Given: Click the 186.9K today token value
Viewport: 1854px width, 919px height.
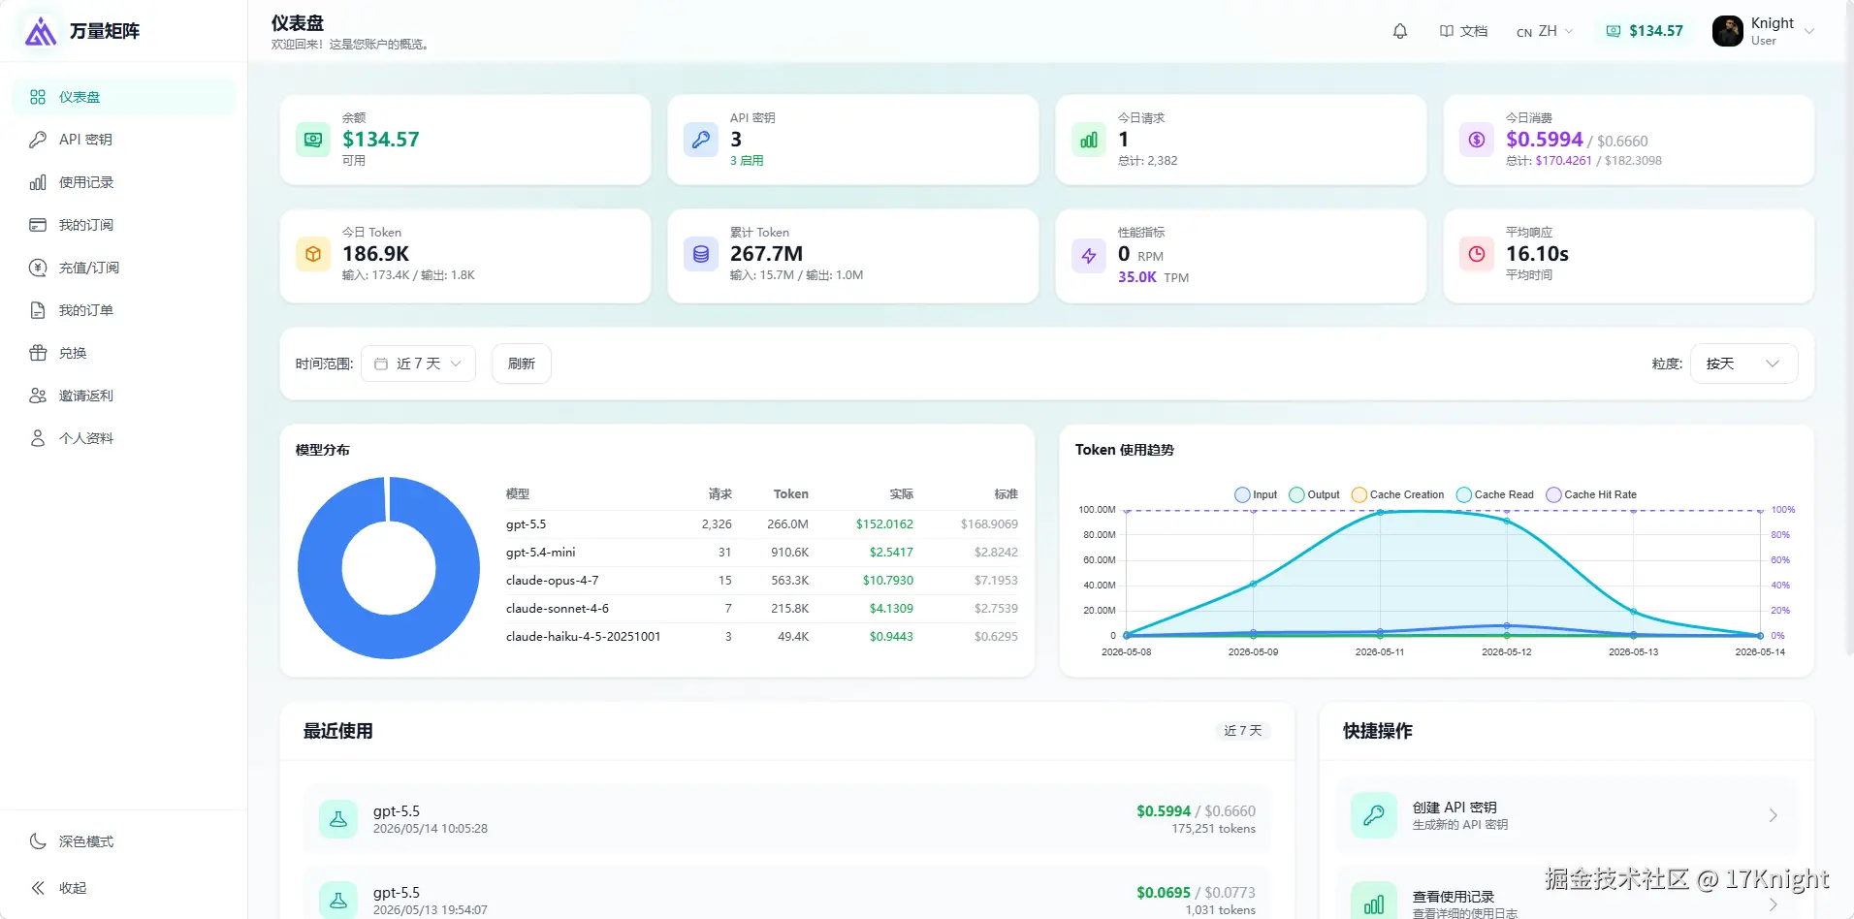Looking at the screenshot, I should click(375, 254).
